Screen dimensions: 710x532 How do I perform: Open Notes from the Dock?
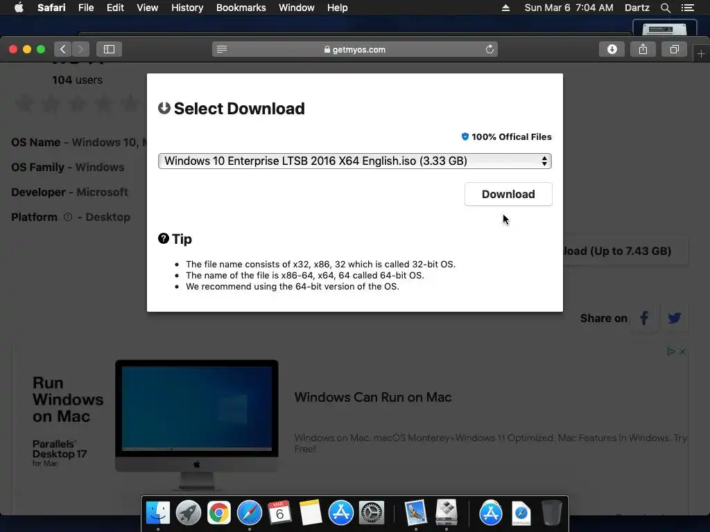pos(310,513)
